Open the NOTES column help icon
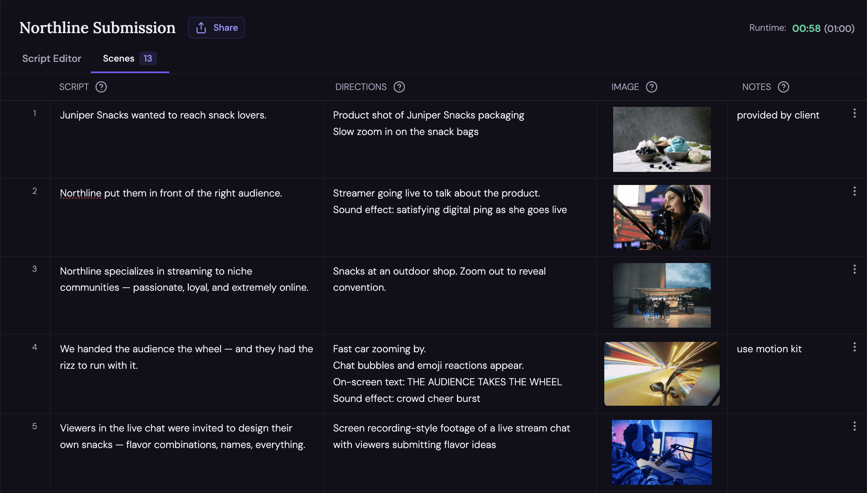 (784, 87)
